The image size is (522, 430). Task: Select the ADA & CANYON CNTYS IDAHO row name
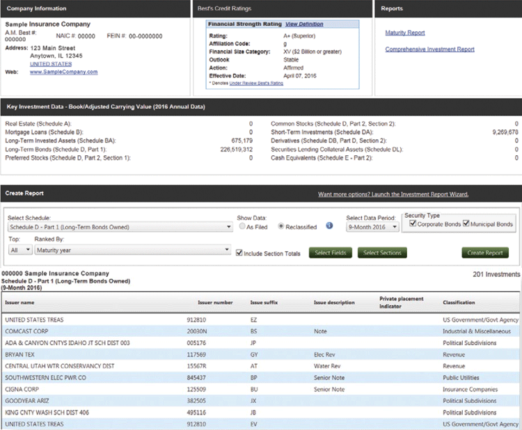[x=68, y=343]
